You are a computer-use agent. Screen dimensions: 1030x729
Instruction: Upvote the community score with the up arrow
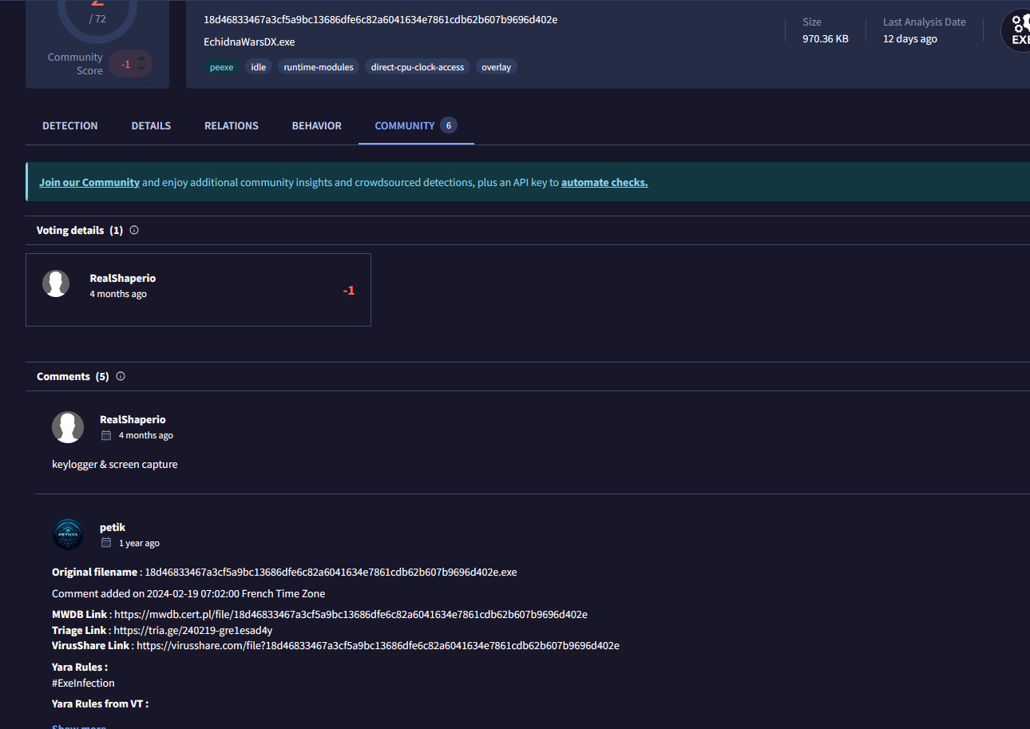[x=142, y=57]
